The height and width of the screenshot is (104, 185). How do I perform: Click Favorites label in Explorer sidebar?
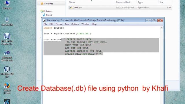tap(49, 3)
